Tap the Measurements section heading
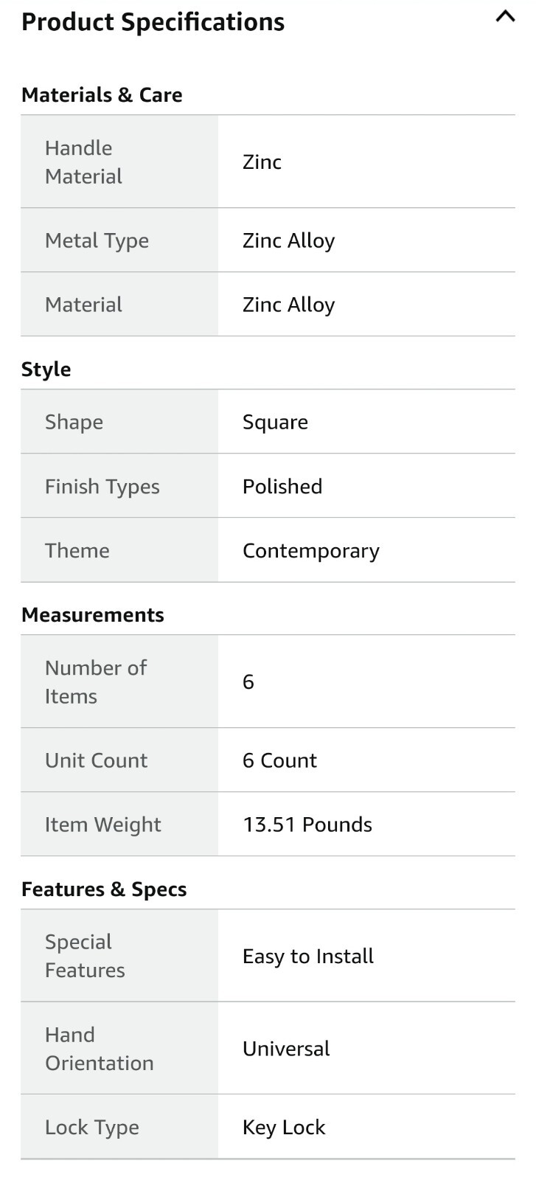The height and width of the screenshot is (1180, 536). (92, 615)
